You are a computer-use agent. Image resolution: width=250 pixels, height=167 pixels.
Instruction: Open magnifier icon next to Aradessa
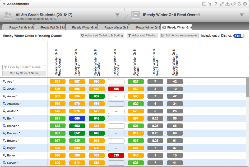click(x=4, y=104)
